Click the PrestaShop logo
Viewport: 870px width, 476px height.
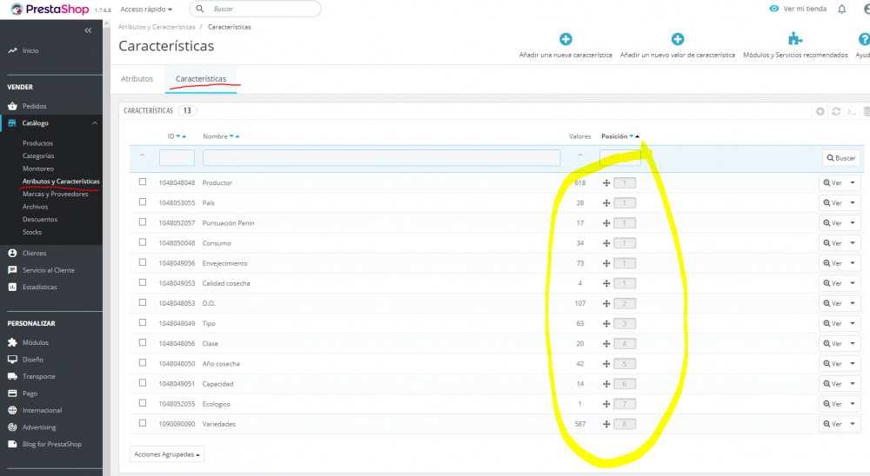coord(50,10)
